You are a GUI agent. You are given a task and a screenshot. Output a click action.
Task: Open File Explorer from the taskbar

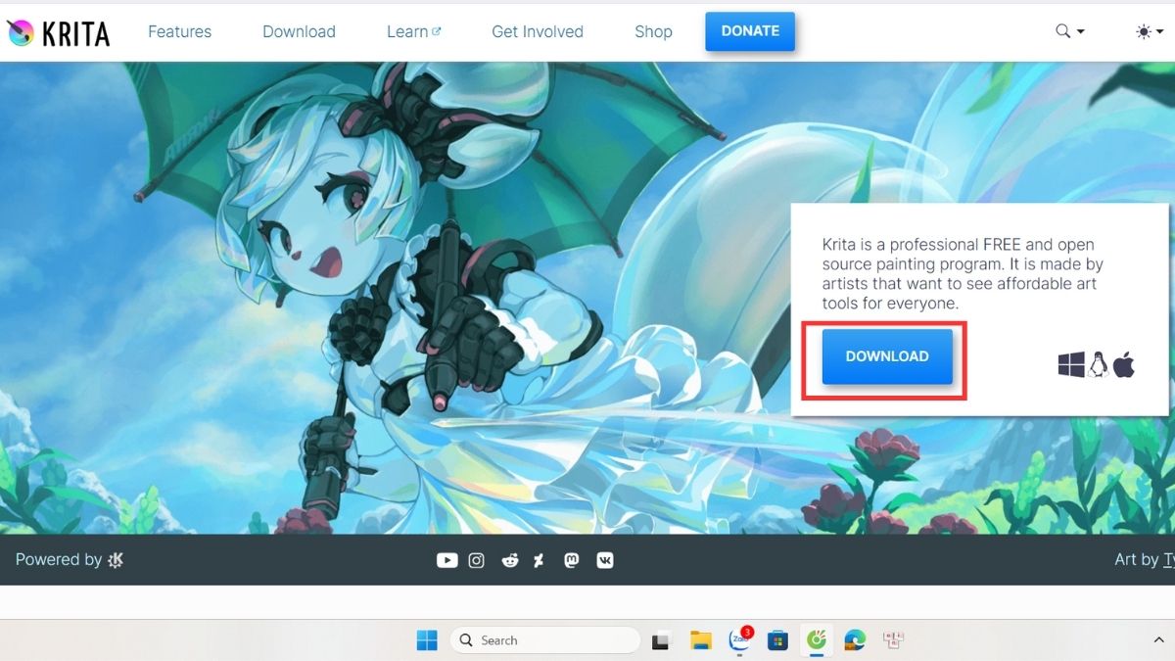coord(700,640)
